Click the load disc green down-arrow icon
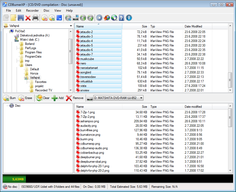Viewport: 236px width, 192px height. click(83, 18)
